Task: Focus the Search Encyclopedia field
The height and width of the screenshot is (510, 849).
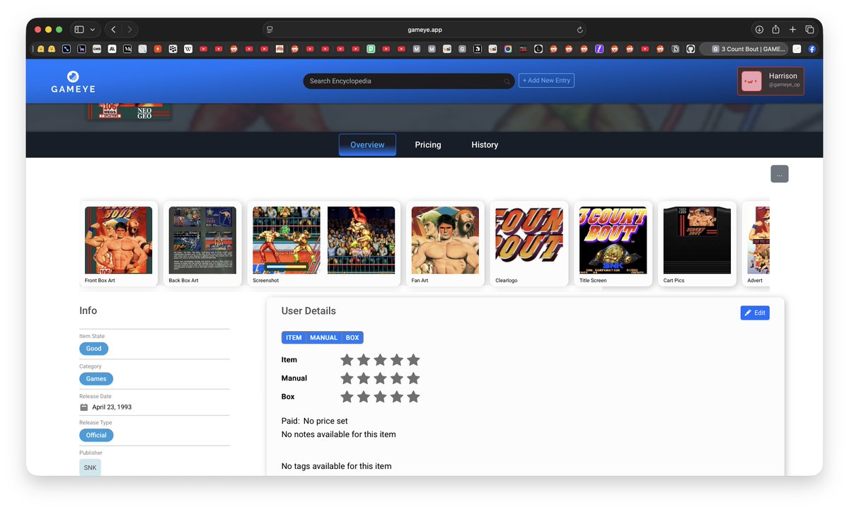Action: [x=409, y=81]
